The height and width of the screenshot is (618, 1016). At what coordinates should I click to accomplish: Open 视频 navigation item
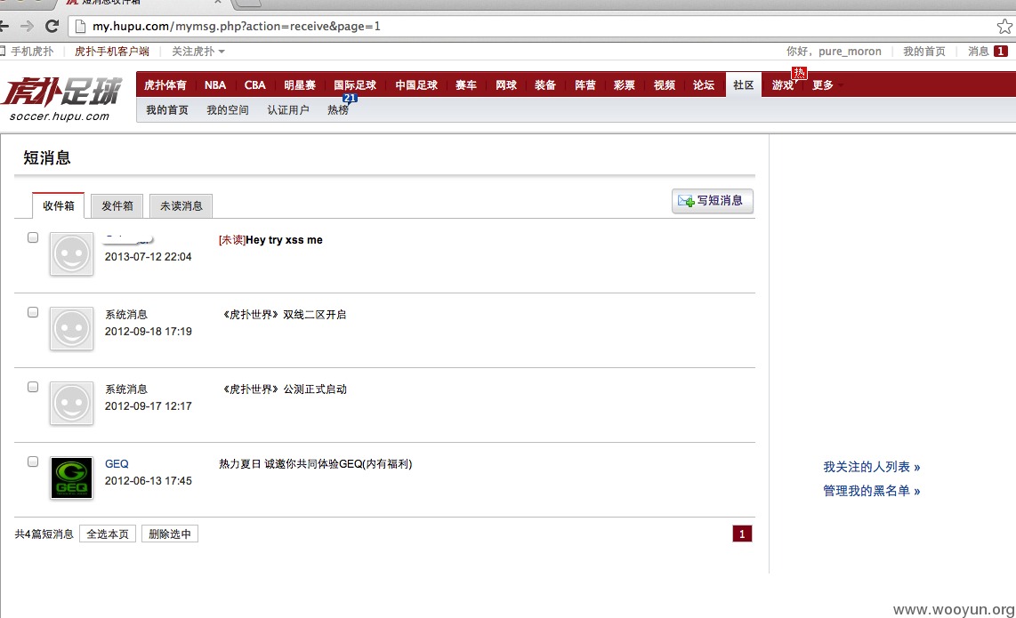[x=665, y=84]
